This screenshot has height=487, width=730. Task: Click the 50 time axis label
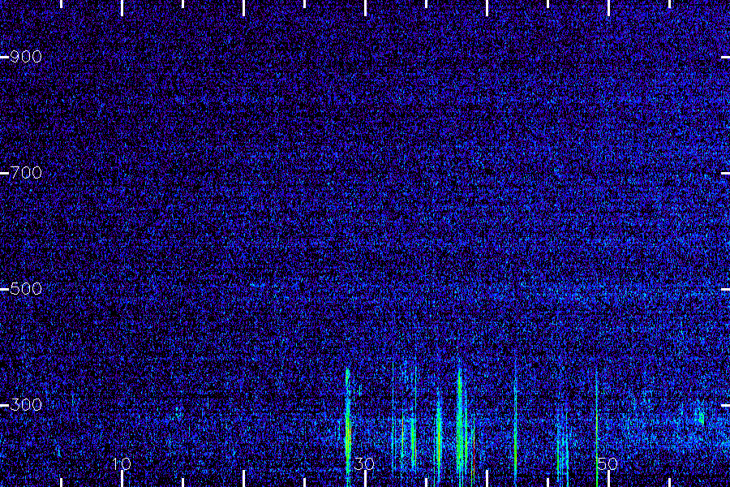point(608,463)
